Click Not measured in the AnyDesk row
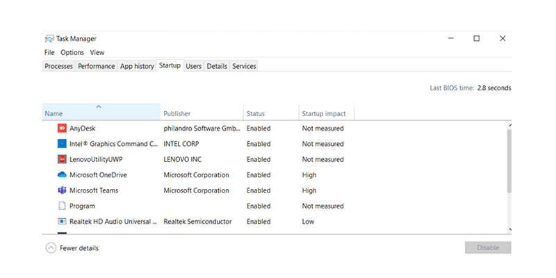The image size is (556, 278). point(322,129)
